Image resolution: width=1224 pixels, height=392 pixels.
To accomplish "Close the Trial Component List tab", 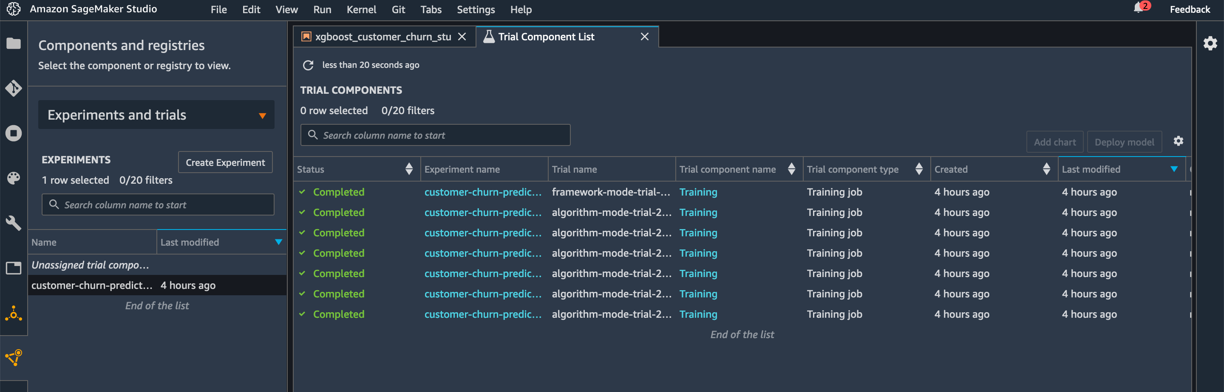I will coord(644,36).
